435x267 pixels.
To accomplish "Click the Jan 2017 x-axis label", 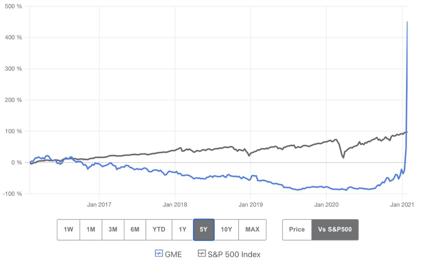I will pos(99,204).
